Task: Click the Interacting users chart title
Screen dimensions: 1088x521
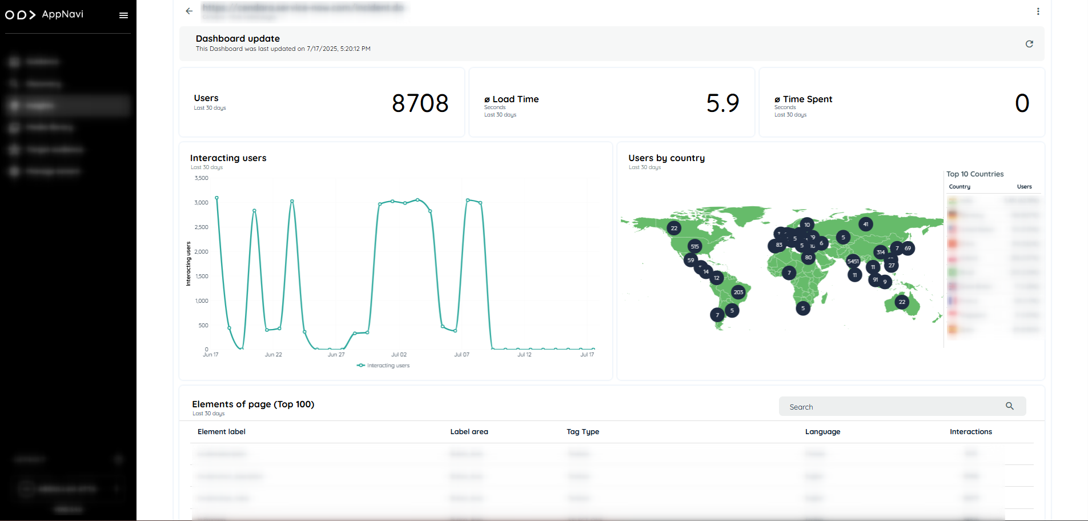Action: point(228,158)
